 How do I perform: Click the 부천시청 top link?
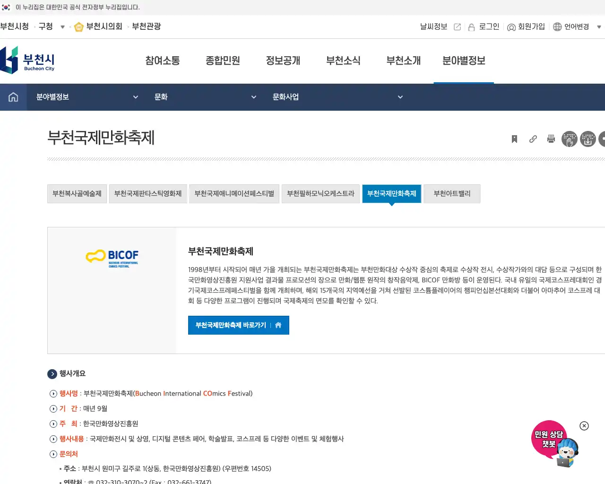[x=15, y=26]
